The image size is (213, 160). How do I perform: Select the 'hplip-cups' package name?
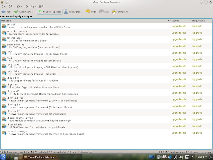tap(13, 64)
